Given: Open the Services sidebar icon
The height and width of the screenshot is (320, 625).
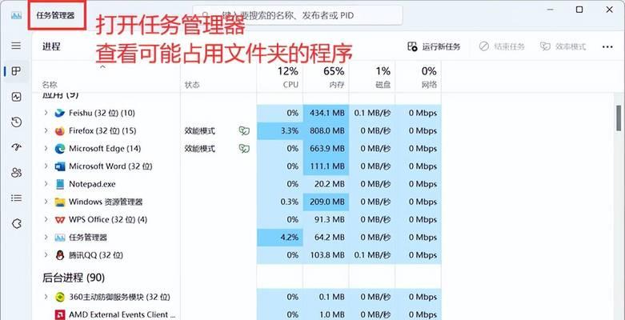Looking at the screenshot, I should coord(16,223).
